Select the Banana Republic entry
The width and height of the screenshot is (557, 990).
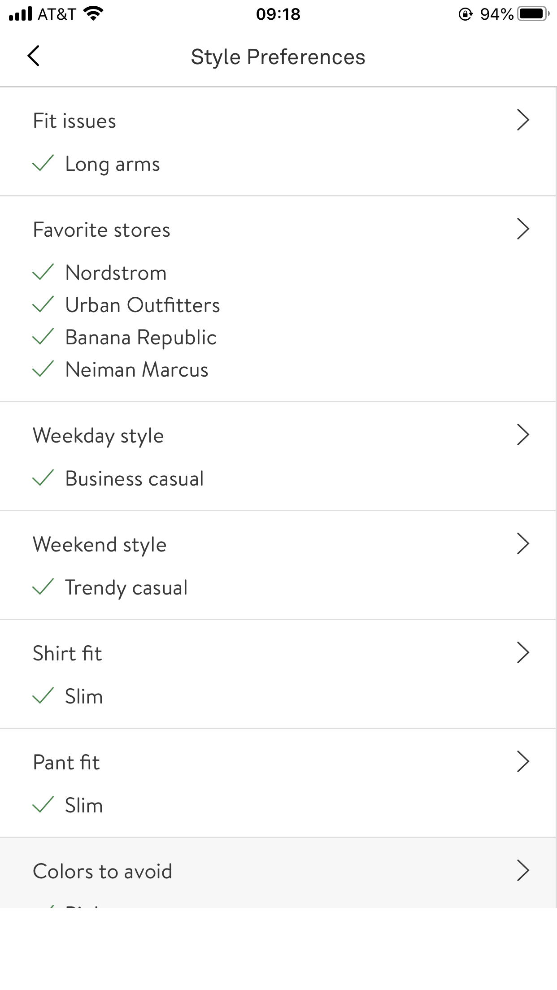click(141, 338)
